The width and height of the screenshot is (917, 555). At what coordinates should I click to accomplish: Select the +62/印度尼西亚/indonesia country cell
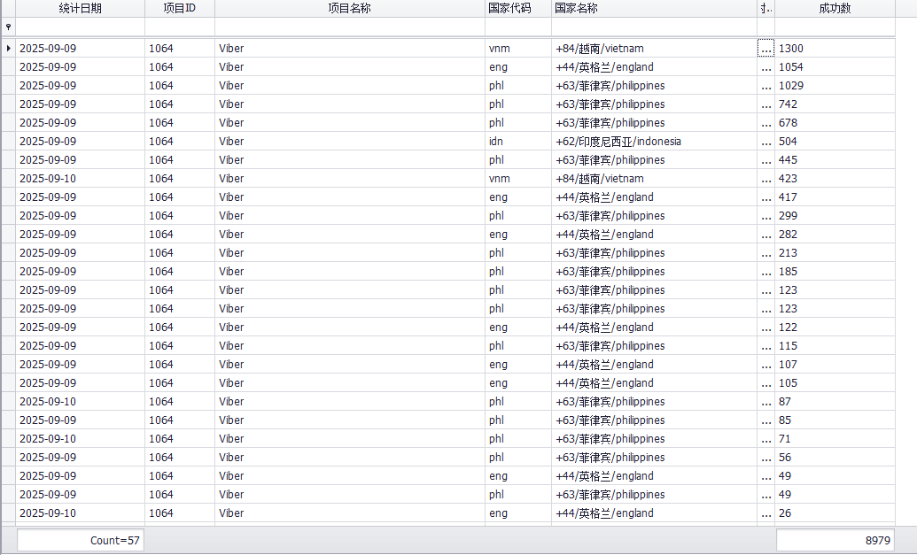tap(654, 142)
